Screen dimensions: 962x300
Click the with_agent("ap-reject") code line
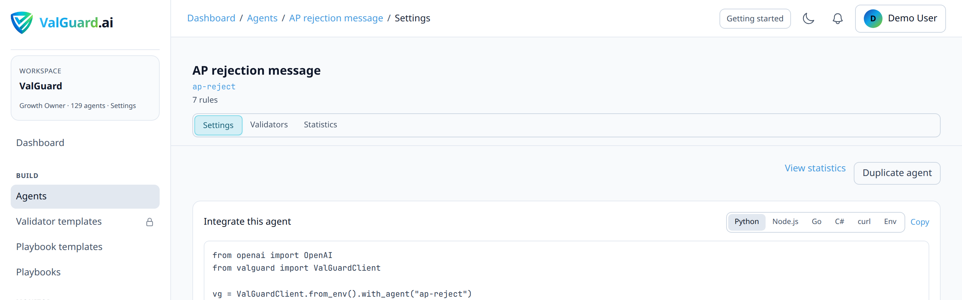click(342, 294)
